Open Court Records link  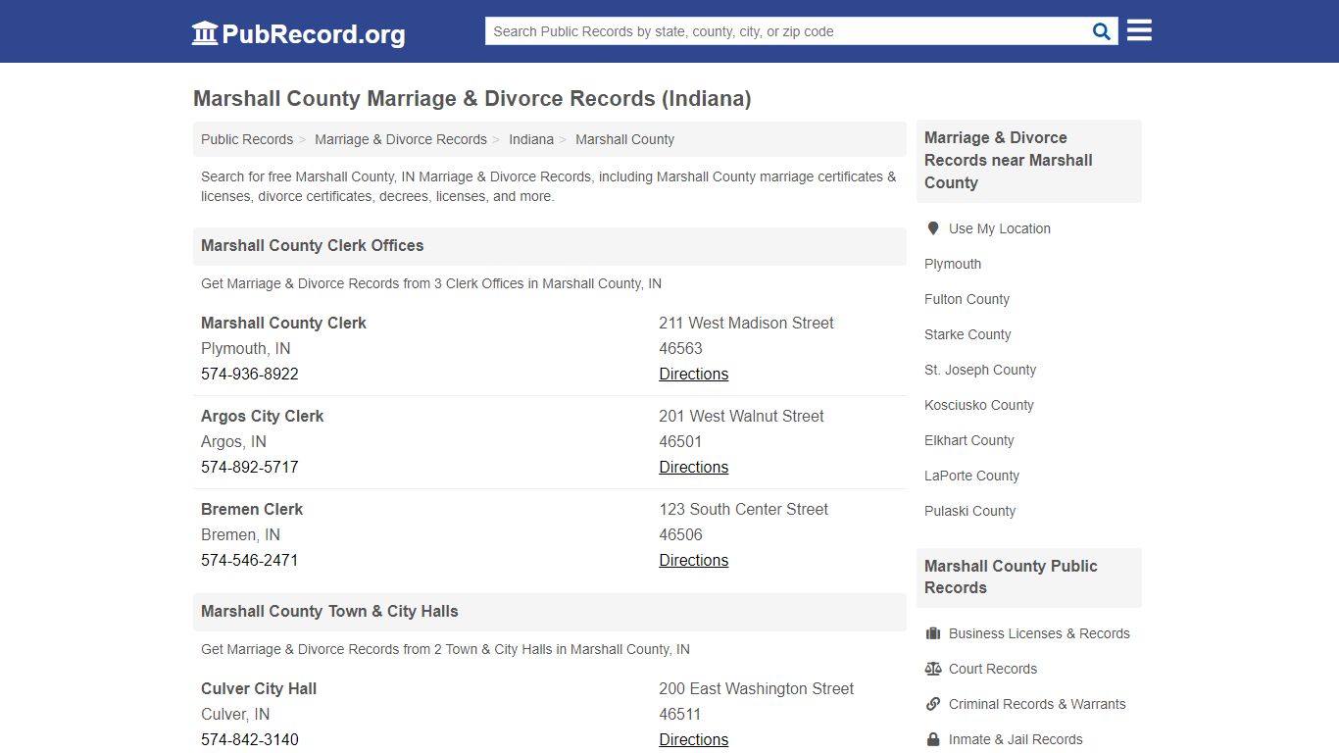pyautogui.click(x=993, y=669)
